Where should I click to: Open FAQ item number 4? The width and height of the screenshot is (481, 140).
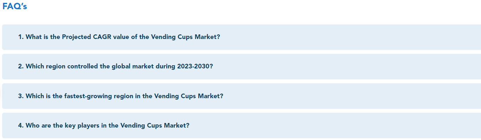[x=242, y=125]
